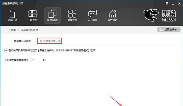This screenshot has height=106, width=183.
Task: Click the 主菜单 breadcrumb link
Action: [x=12, y=30]
